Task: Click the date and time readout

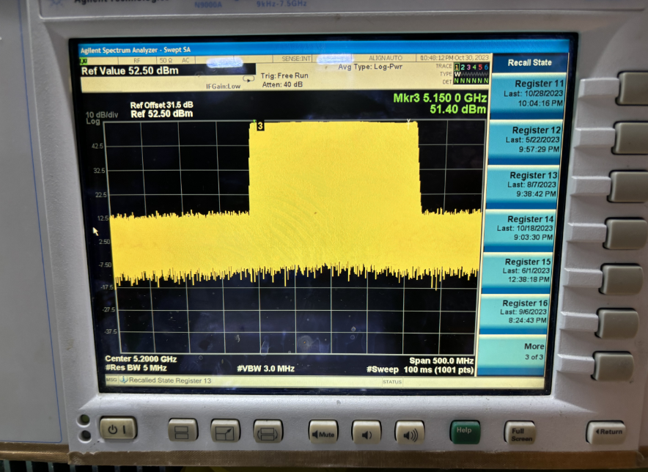Action: (x=454, y=58)
